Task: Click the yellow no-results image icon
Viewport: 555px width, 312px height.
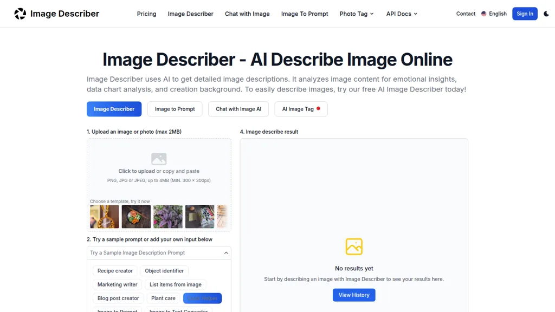Action: [354, 246]
